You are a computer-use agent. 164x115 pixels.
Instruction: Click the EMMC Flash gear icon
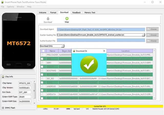(x=3, y=108)
